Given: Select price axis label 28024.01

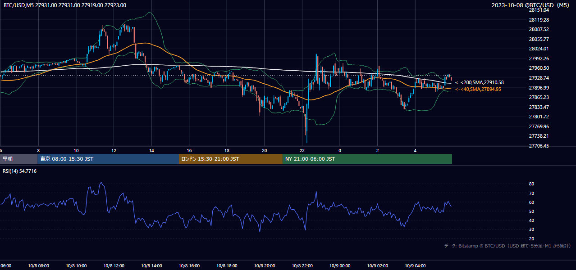Looking at the screenshot, I should 539,49.
